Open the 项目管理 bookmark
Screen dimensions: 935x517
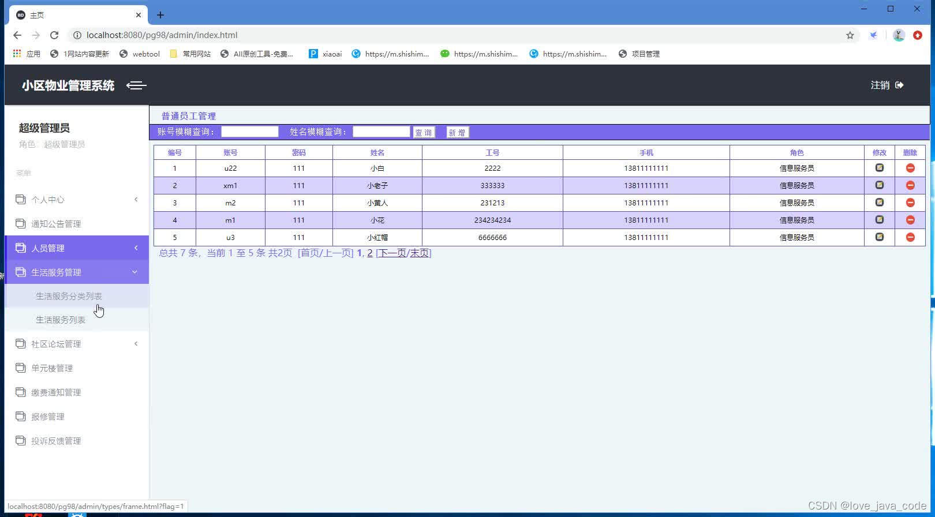tap(639, 54)
